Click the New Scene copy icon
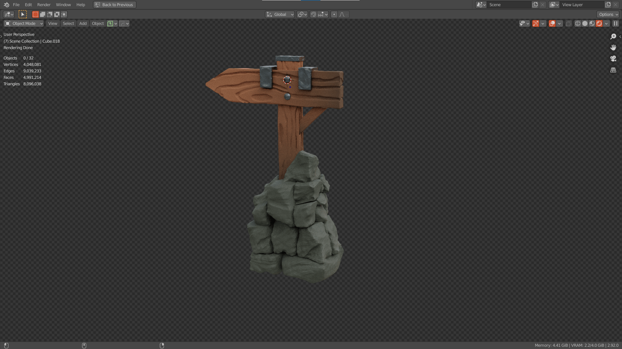Screen dimensions: 622x349 point(535,4)
